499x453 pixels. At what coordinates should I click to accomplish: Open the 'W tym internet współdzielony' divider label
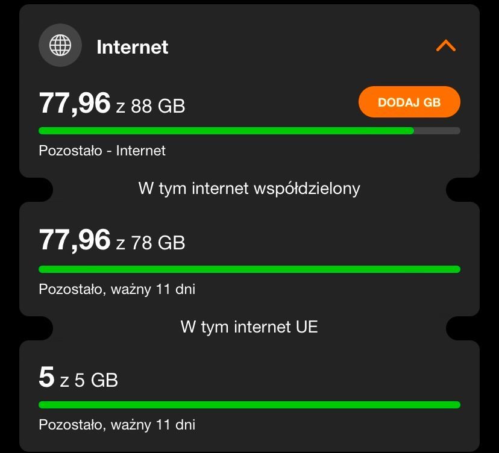click(x=249, y=189)
